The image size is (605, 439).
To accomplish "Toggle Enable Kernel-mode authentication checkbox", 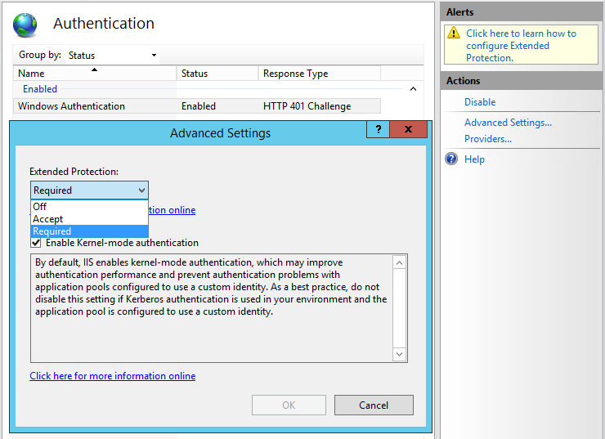I will [36, 243].
